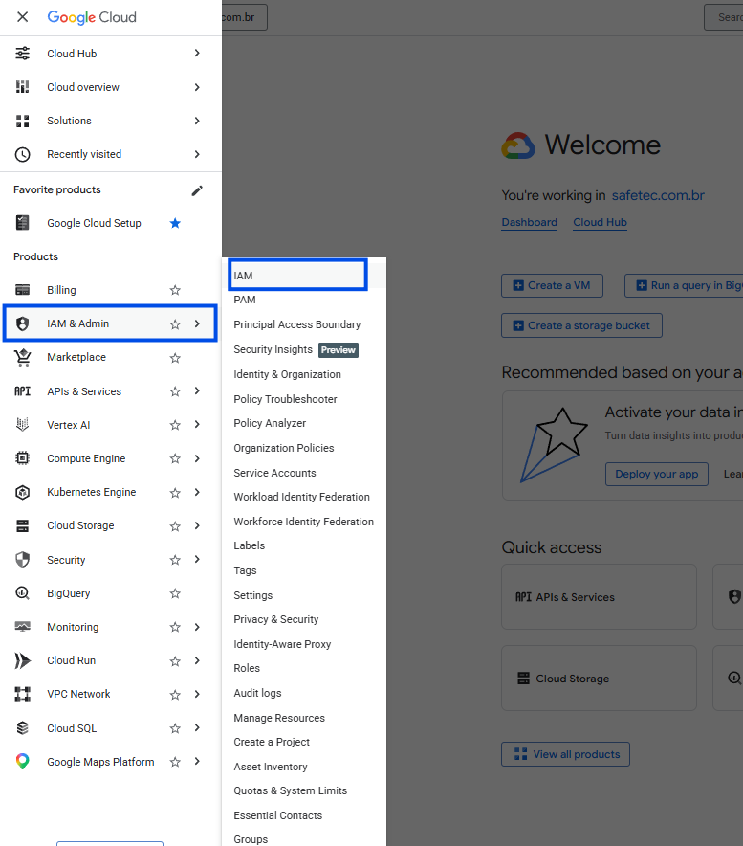Pin Billing using its star
Image resolution: width=743 pixels, height=846 pixels.
[175, 290]
